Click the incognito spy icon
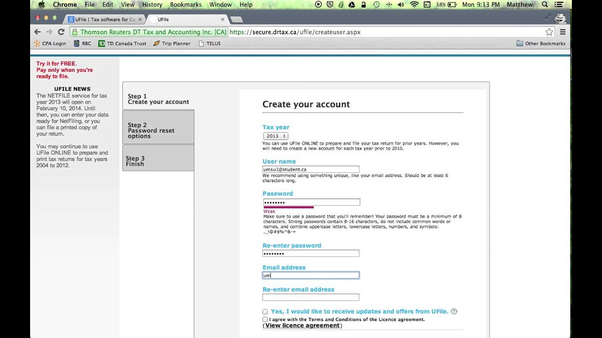This screenshot has width=602, height=338. click(x=560, y=18)
